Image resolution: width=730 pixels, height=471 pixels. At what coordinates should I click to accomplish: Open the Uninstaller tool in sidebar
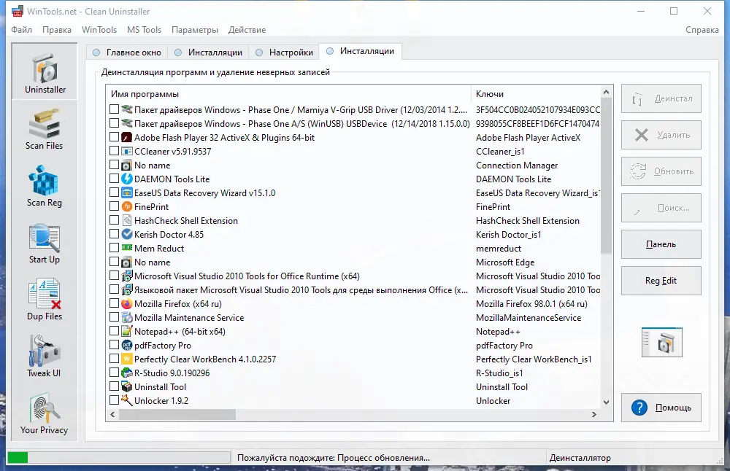click(45, 71)
